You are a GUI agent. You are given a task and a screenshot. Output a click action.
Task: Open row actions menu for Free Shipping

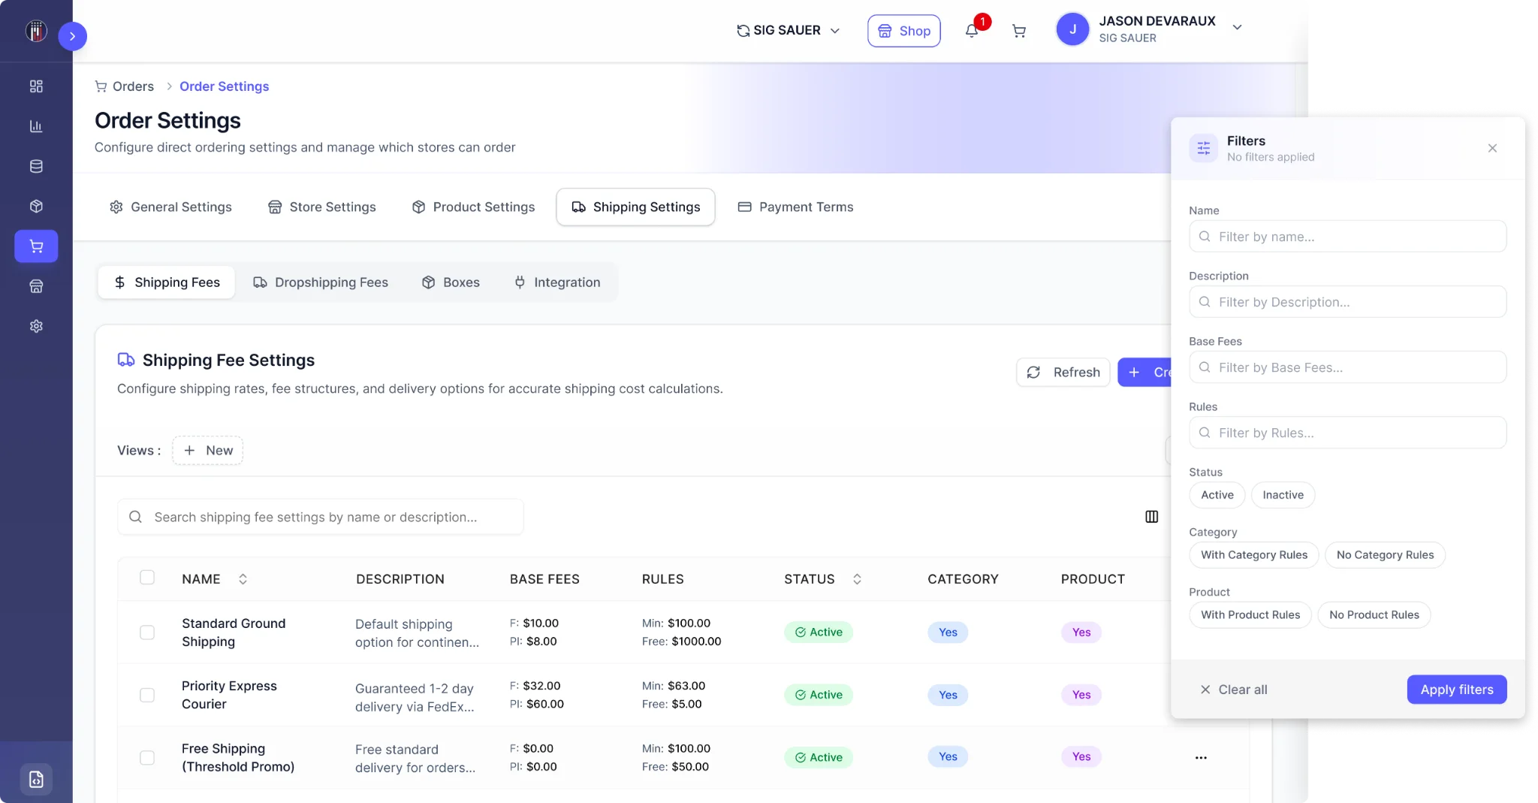point(1201,757)
